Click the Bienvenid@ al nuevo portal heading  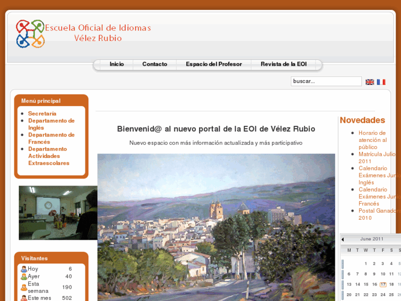pos(216,129)
